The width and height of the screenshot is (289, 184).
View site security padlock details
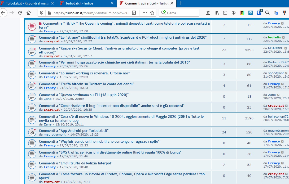coord(49,13)
